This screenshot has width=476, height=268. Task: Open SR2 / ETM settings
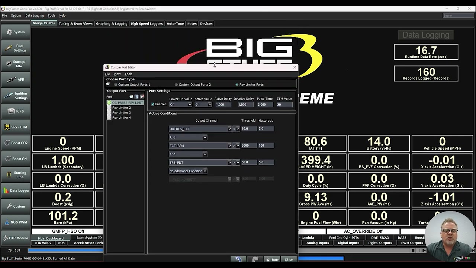[15, 127]
